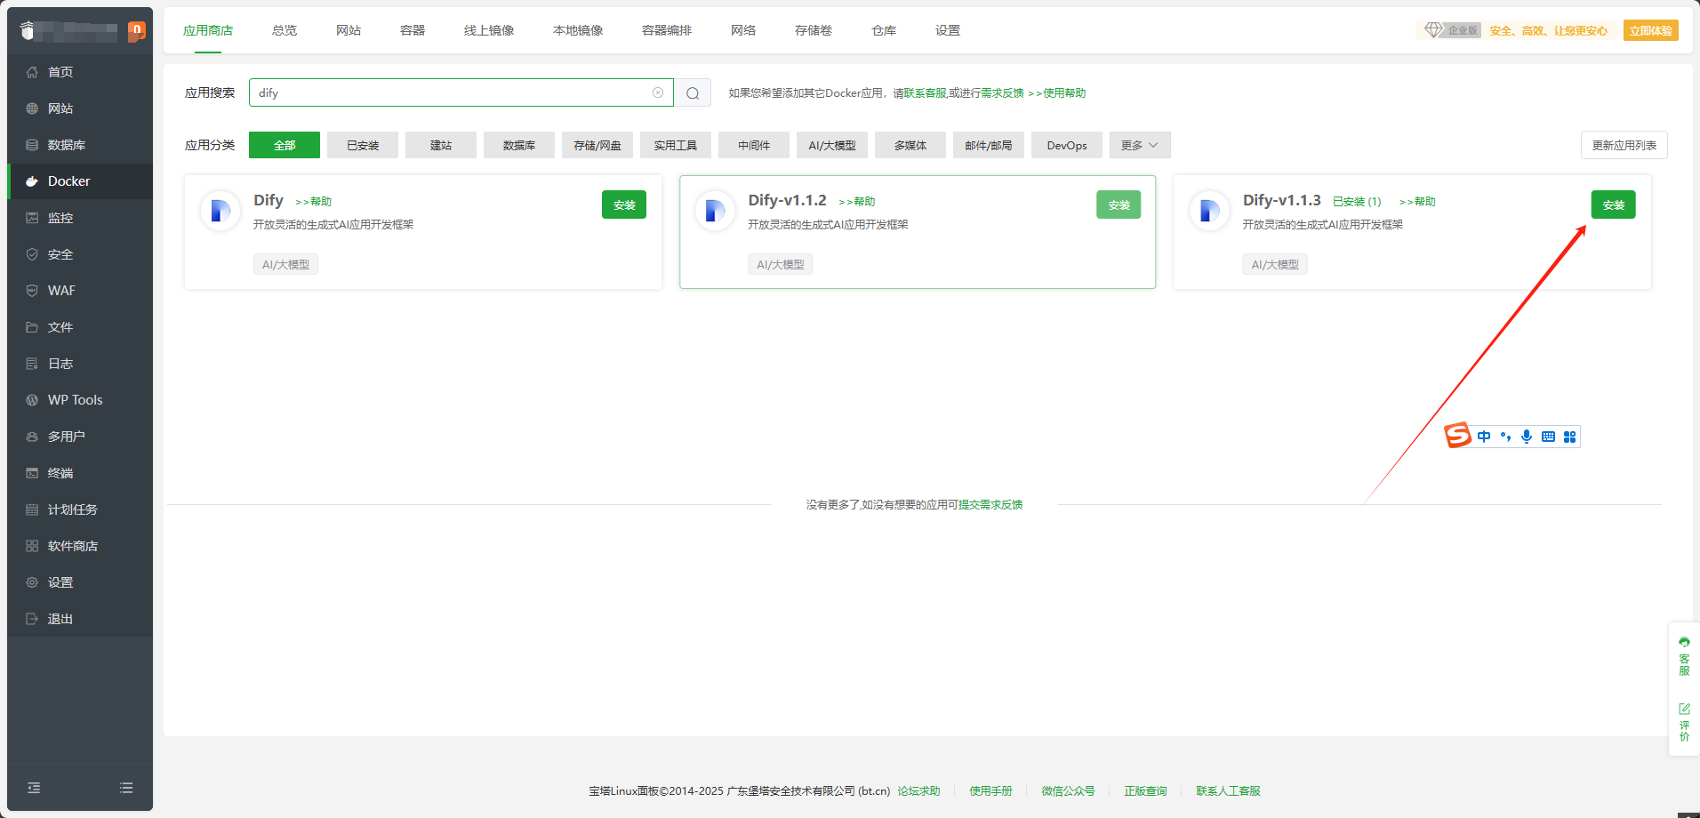Open the 文件 folder icon

point(32,327)
